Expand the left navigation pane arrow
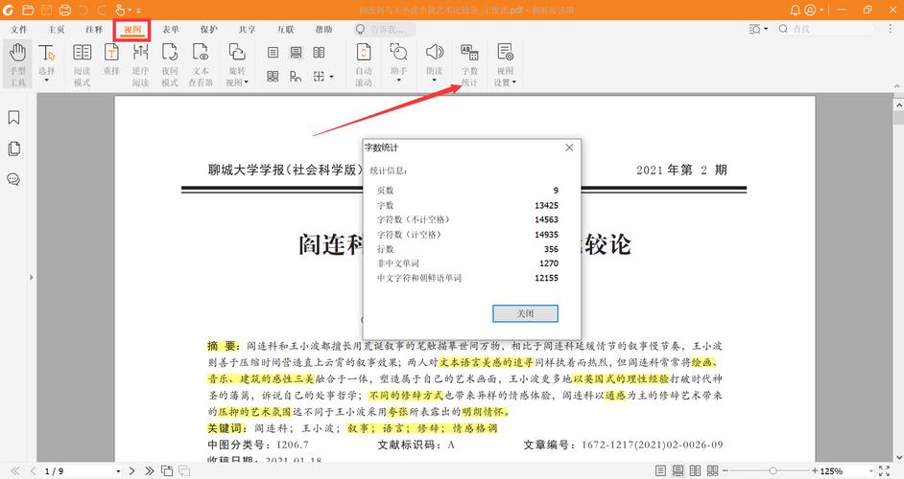The width and height of the screenshot is (904, 479). tap(31, 277)
